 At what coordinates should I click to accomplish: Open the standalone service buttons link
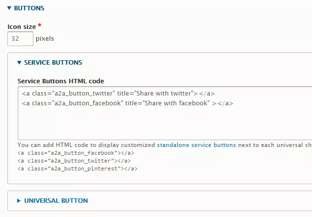197,145
